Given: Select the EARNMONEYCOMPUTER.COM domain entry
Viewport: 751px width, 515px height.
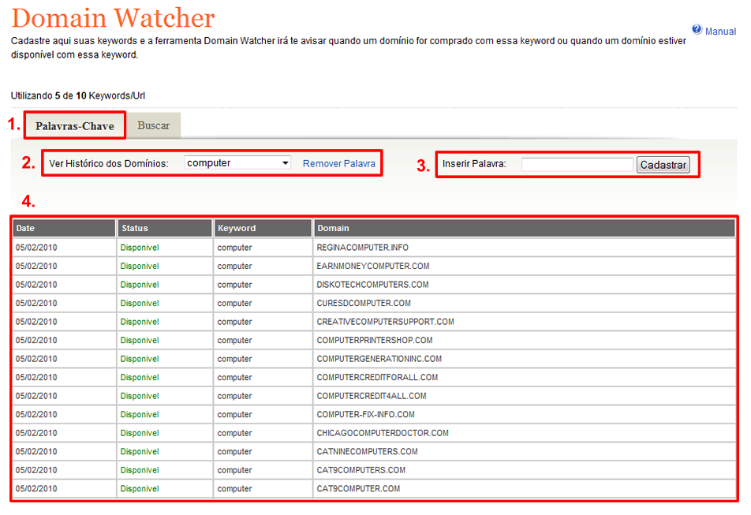Looking at the screenshot, I should 372,267.
